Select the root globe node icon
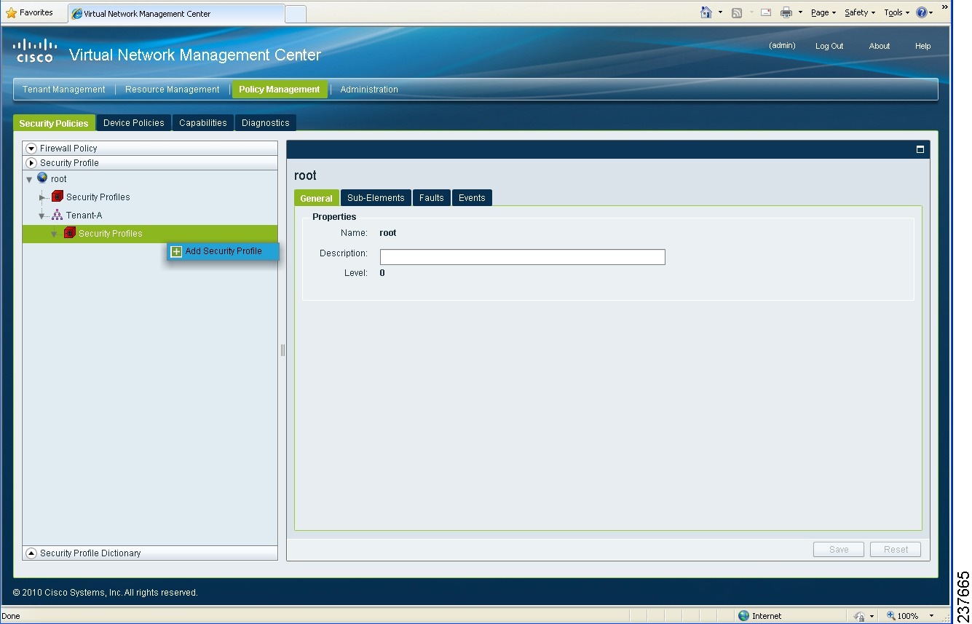Viewport: 972px width, 624px height. pos(42,178)
